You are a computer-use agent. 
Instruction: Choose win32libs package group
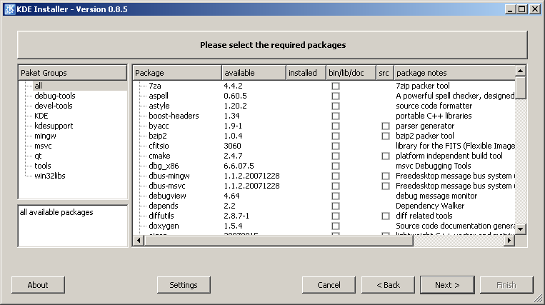[50, 176]
